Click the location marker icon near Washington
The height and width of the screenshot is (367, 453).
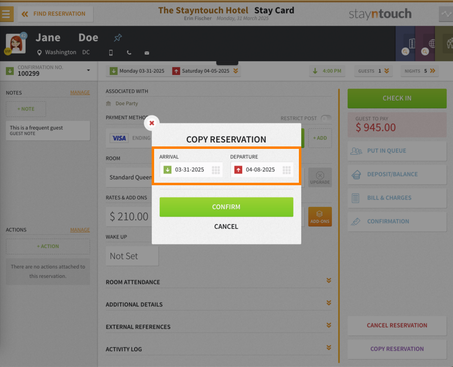39,53
